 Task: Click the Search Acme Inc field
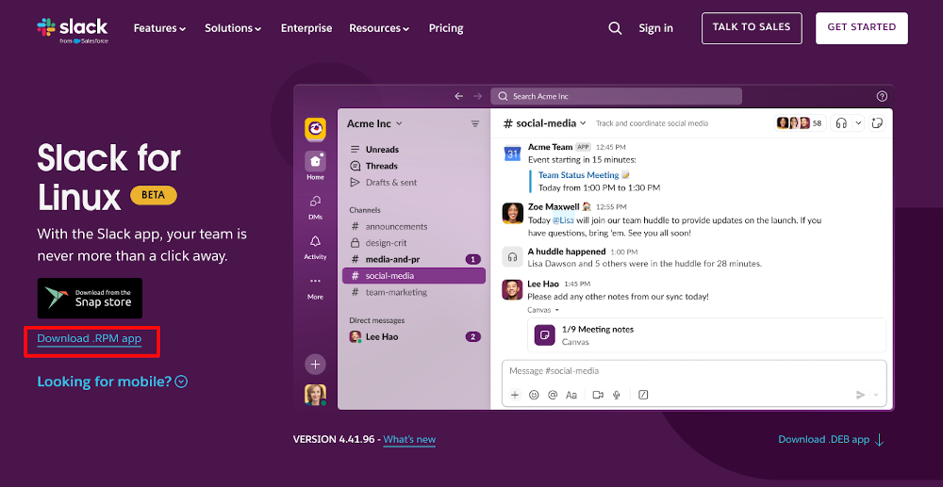[617, 96]
